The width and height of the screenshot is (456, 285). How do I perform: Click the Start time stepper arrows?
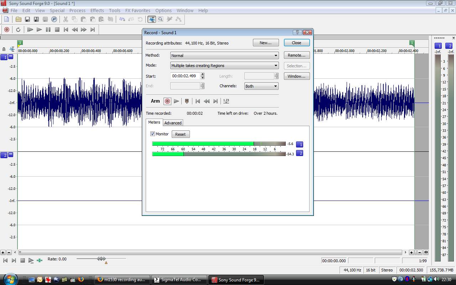[x=202, y=76]
